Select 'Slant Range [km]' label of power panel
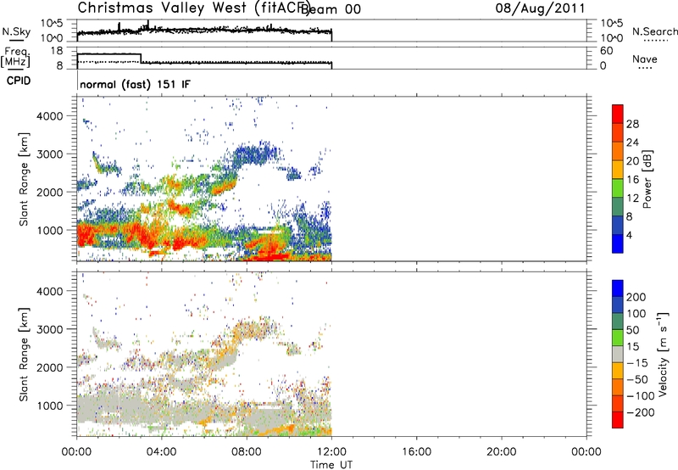The image size is (678, 470). pos(24,179)
